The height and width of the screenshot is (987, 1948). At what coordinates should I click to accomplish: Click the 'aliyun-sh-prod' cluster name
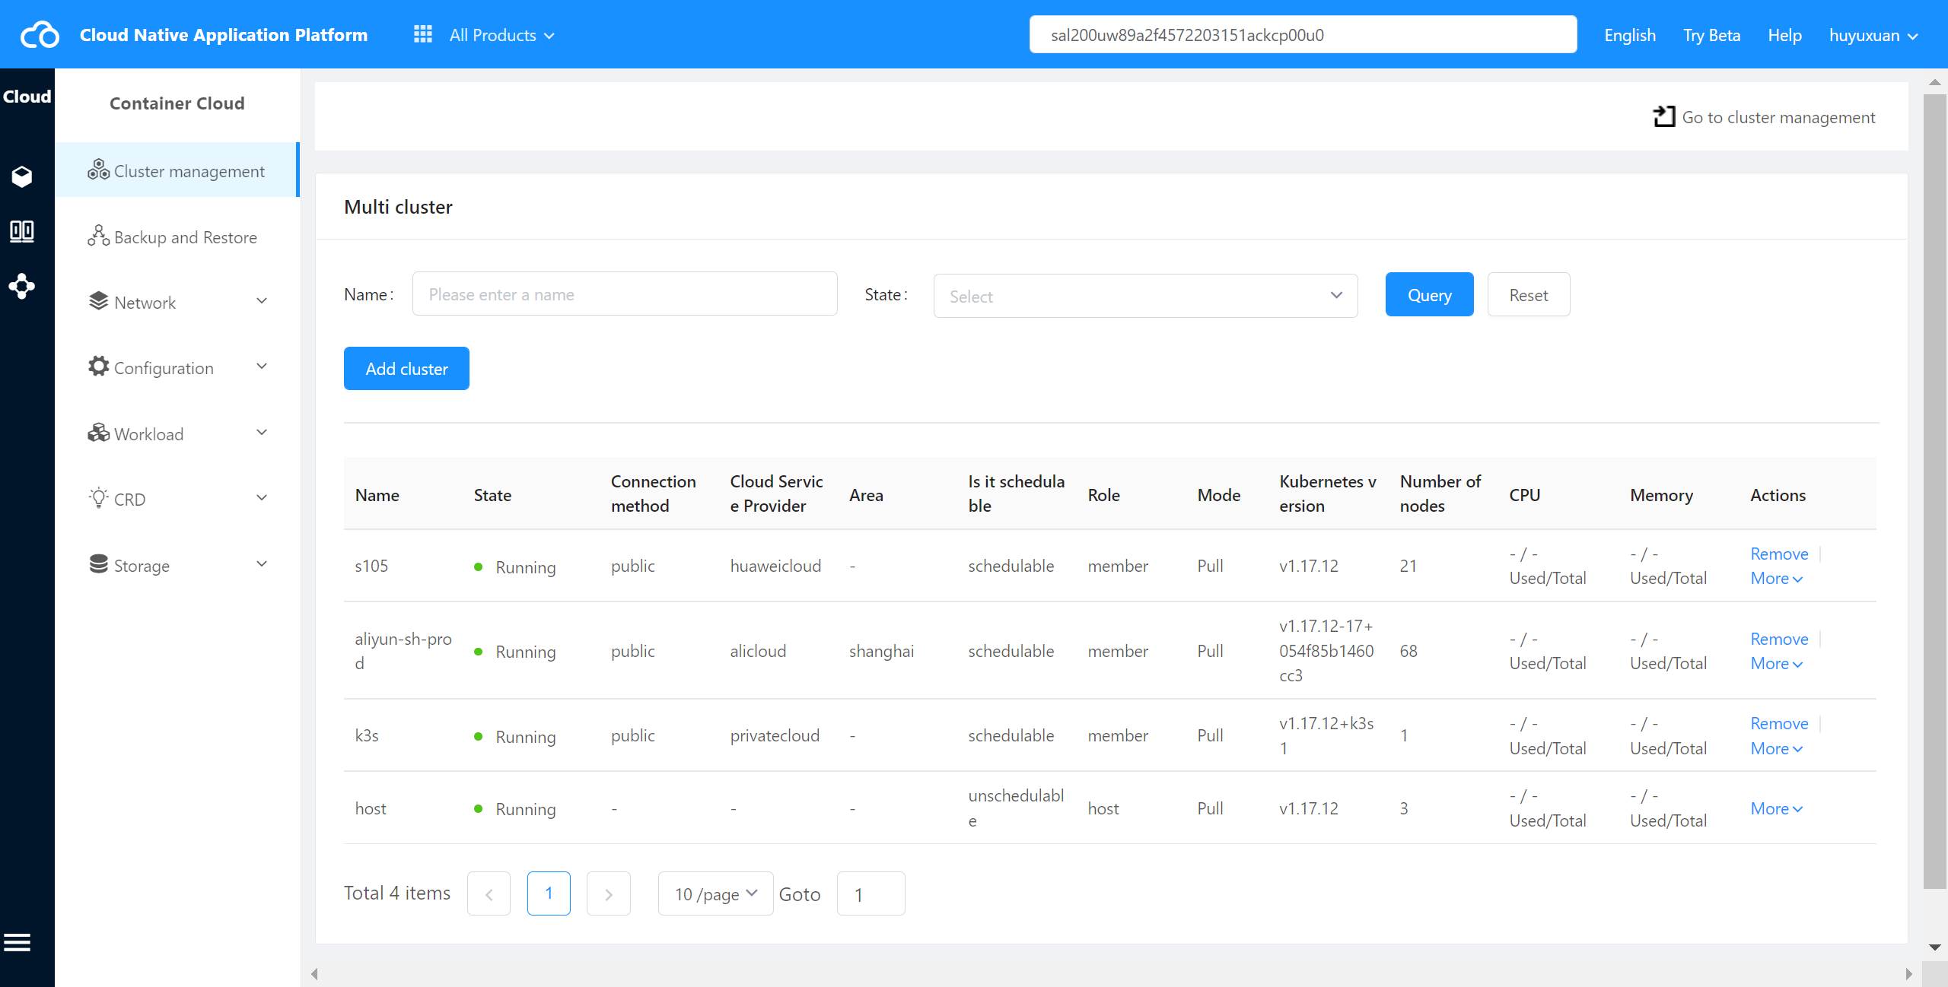403,651
